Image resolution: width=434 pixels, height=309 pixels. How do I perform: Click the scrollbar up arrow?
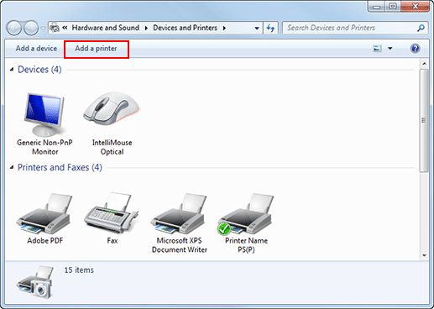[424, 64]
